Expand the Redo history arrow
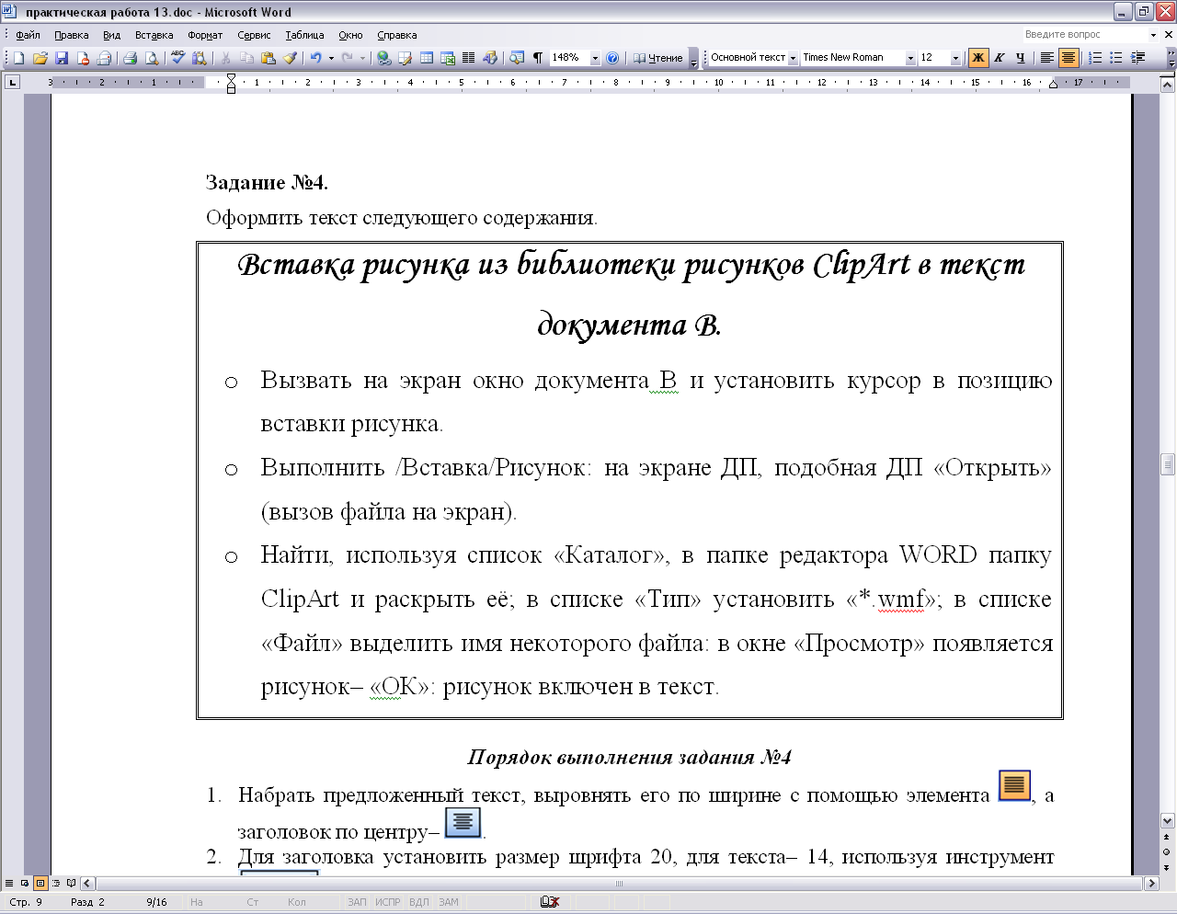The image size is (1177, 914). [362, 58]
